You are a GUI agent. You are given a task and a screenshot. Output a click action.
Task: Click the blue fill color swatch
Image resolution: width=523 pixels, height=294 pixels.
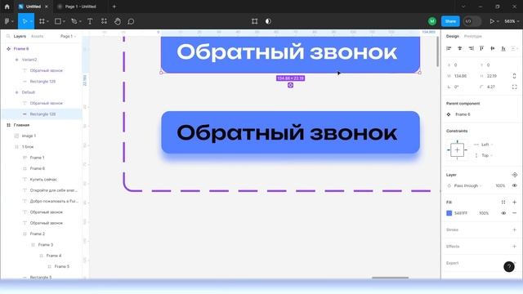point(449,213)
